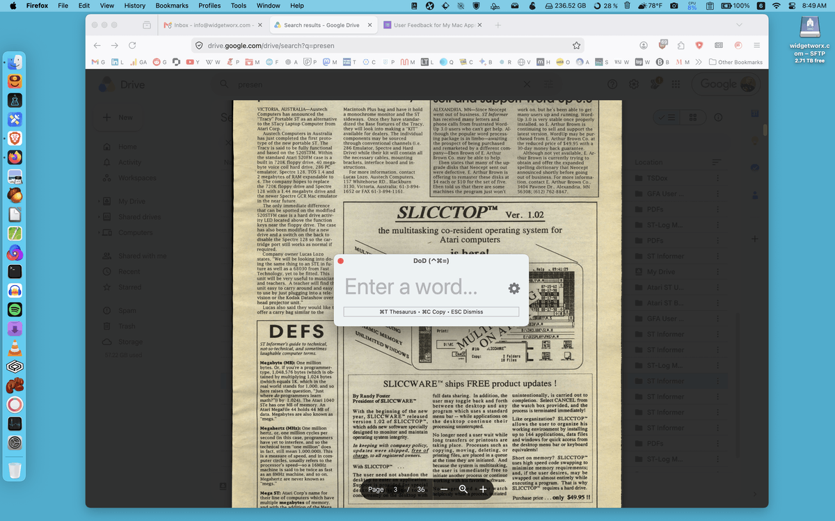
Task: Open the Tools menu
Action: point(239,6)
